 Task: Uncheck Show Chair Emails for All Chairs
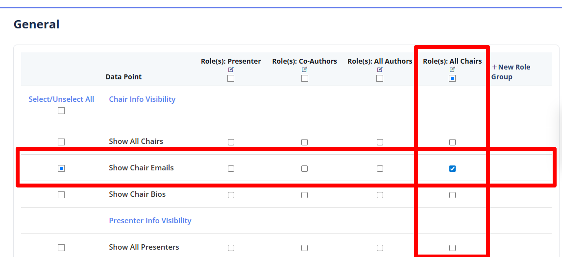click(x=452, y=169)
